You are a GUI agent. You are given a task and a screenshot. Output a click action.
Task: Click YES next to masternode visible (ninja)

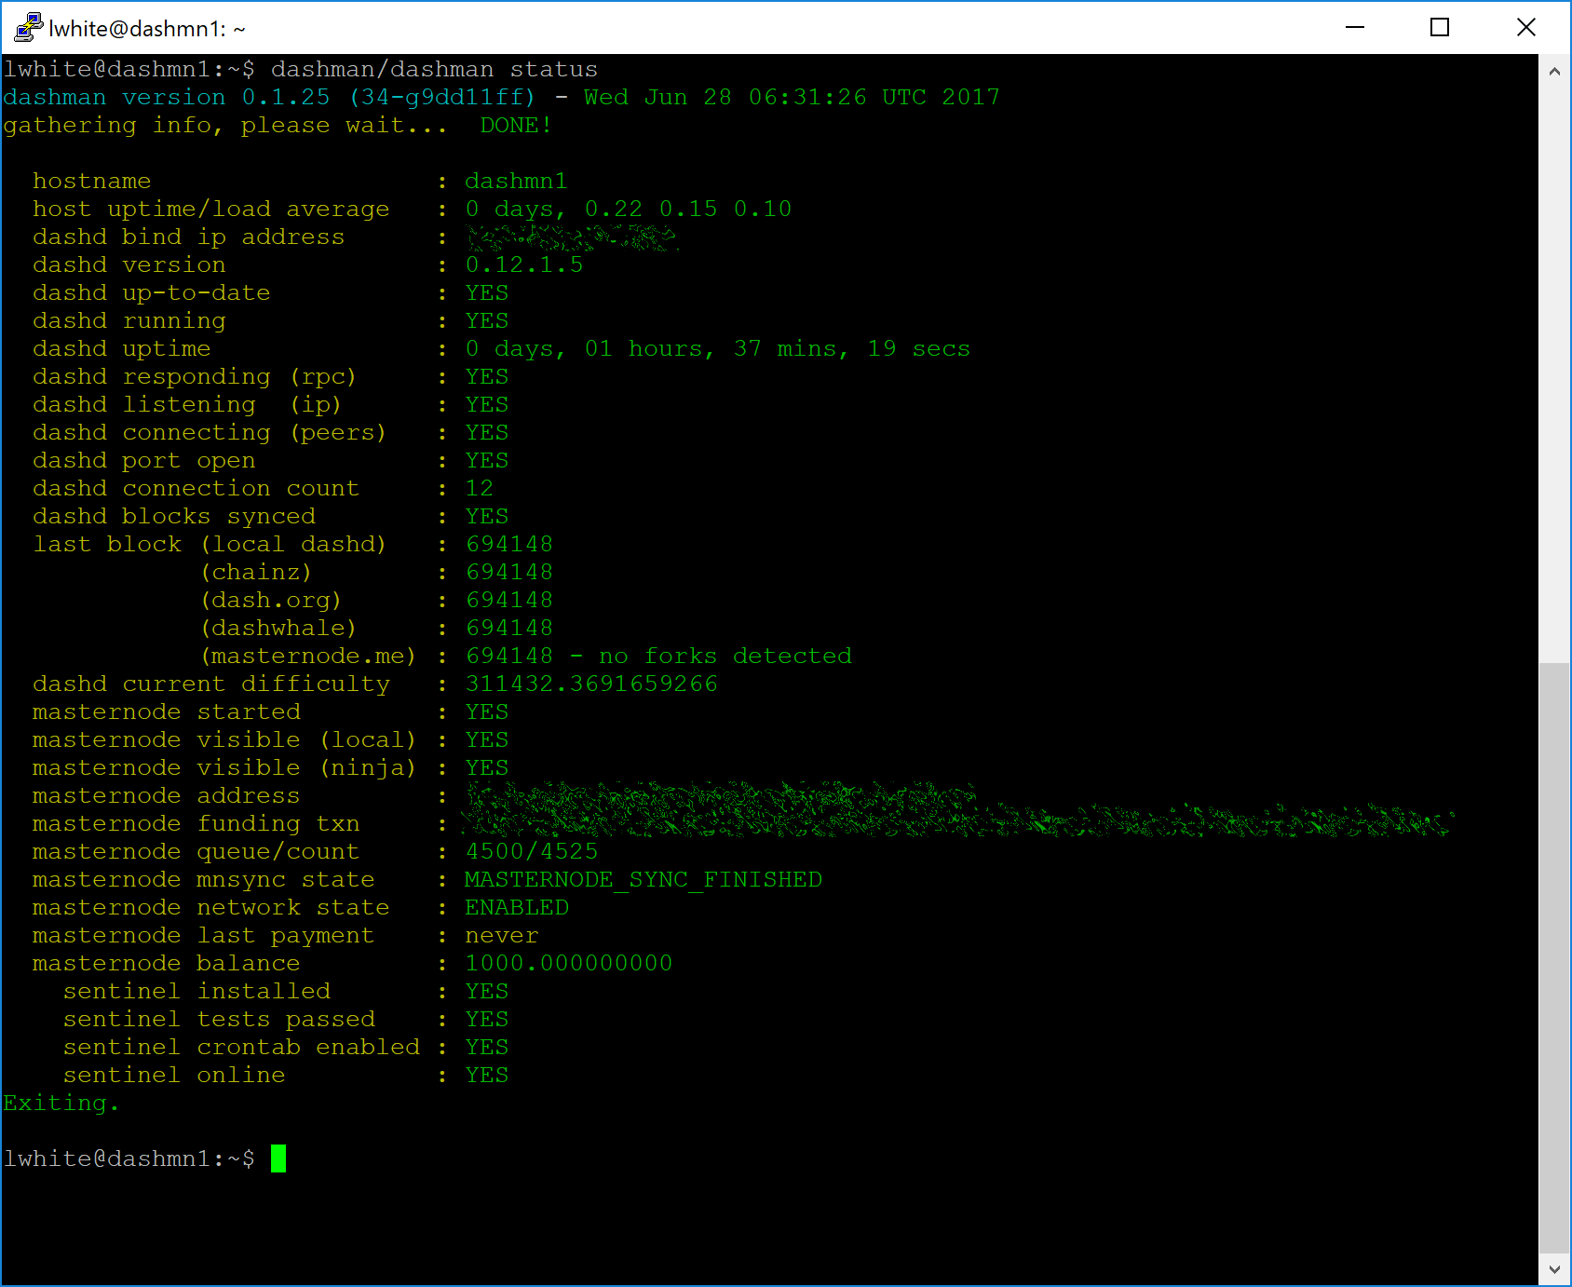(486, 768)
